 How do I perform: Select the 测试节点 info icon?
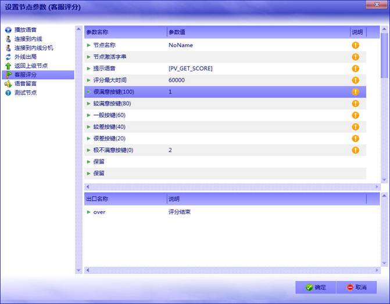8,92
